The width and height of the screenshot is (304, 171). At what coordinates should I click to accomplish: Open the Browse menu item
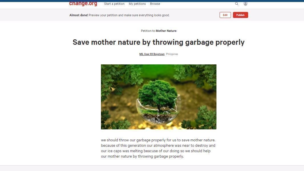coord(155,4)
